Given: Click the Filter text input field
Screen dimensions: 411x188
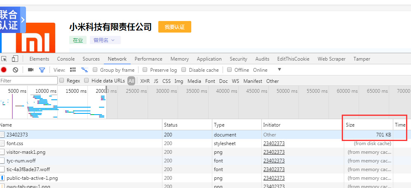Looking at the screenshot, I should [28, 80].
